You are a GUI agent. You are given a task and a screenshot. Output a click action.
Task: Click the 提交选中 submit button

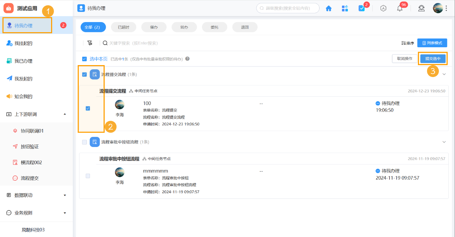[x=433, y=58]
